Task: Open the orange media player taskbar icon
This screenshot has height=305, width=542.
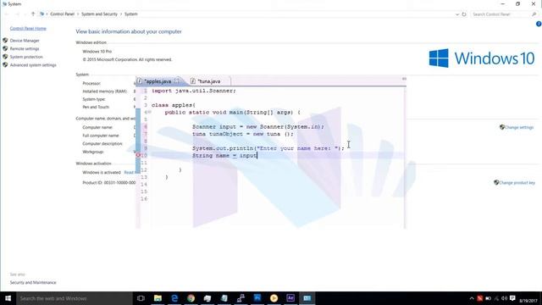Action: (x=274, y=298)
